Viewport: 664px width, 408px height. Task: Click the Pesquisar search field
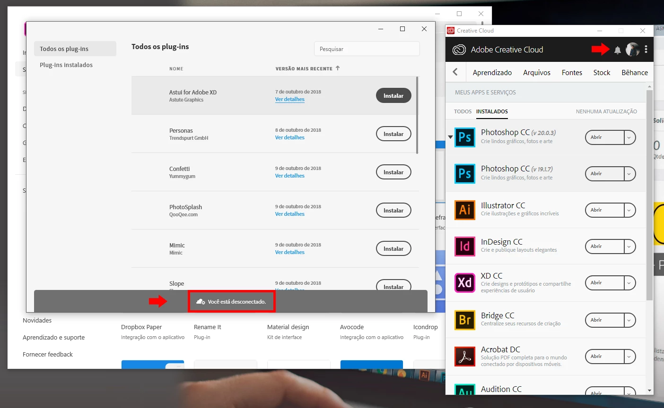click(367, 49)
